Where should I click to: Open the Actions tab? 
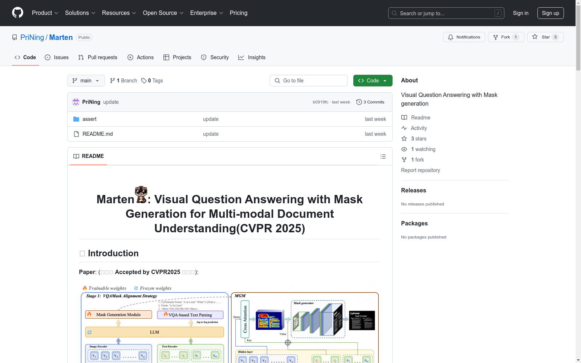(x=141, y=57)
